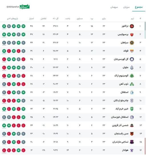Open the Sepahan club logo
This screenshot has width=146, height=156.
(132, 43)
